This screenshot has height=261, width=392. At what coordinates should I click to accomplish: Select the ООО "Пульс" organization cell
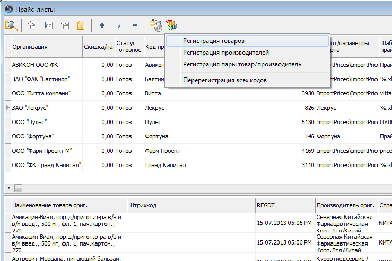(47, 122)
